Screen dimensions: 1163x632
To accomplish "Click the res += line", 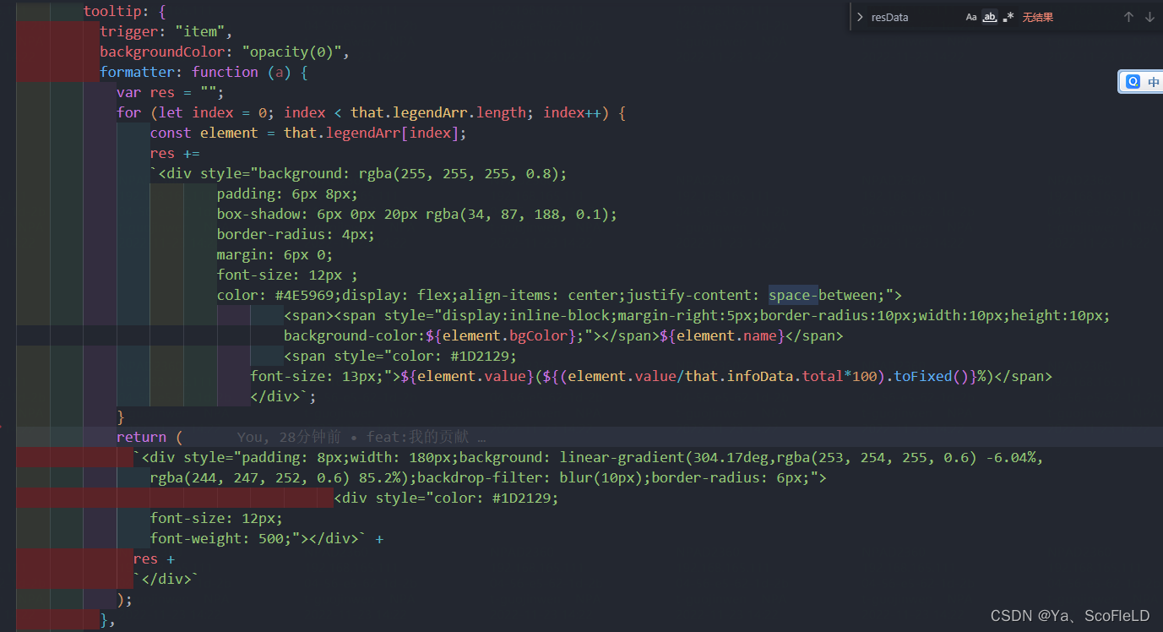I will coord(175,153).
